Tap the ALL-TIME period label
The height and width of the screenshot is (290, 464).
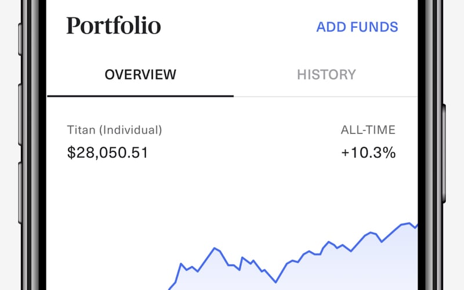pos(368,130)
